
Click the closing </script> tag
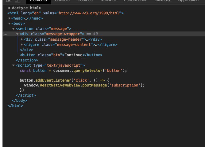[26, 95]
